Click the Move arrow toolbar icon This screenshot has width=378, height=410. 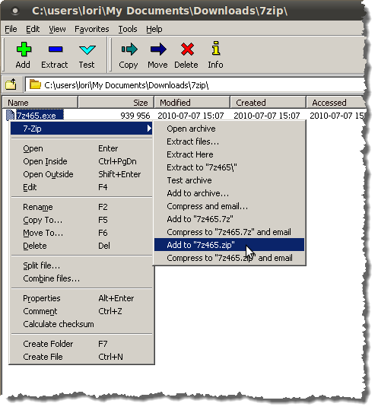point(158,49)
